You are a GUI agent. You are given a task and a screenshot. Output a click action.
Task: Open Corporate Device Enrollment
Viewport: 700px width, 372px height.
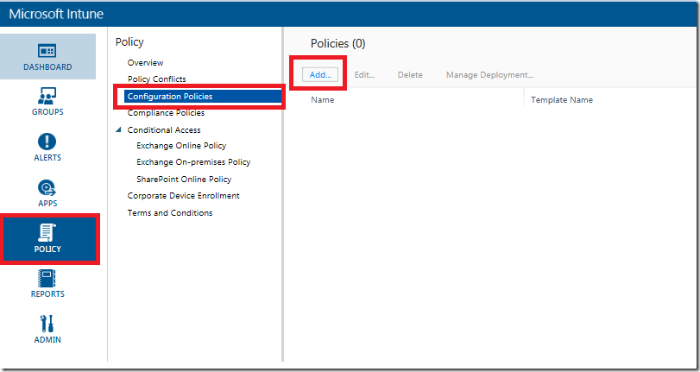coord(183,196)
